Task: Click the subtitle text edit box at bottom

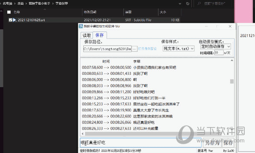Action: click(x=141, y=143)
